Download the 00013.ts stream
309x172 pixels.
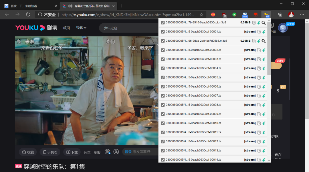tap(264, 151)
